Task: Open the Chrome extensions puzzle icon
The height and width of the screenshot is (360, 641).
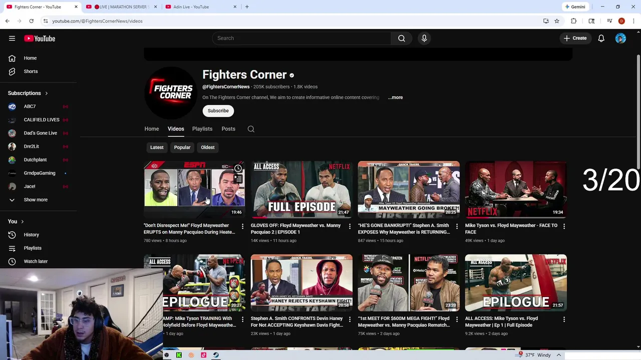Action: click(573, 21)
